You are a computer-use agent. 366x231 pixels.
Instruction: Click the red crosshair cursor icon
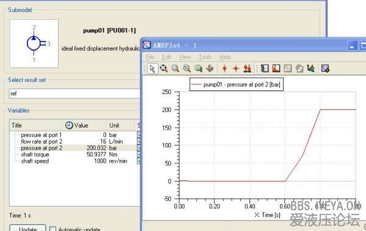[235, 68]
